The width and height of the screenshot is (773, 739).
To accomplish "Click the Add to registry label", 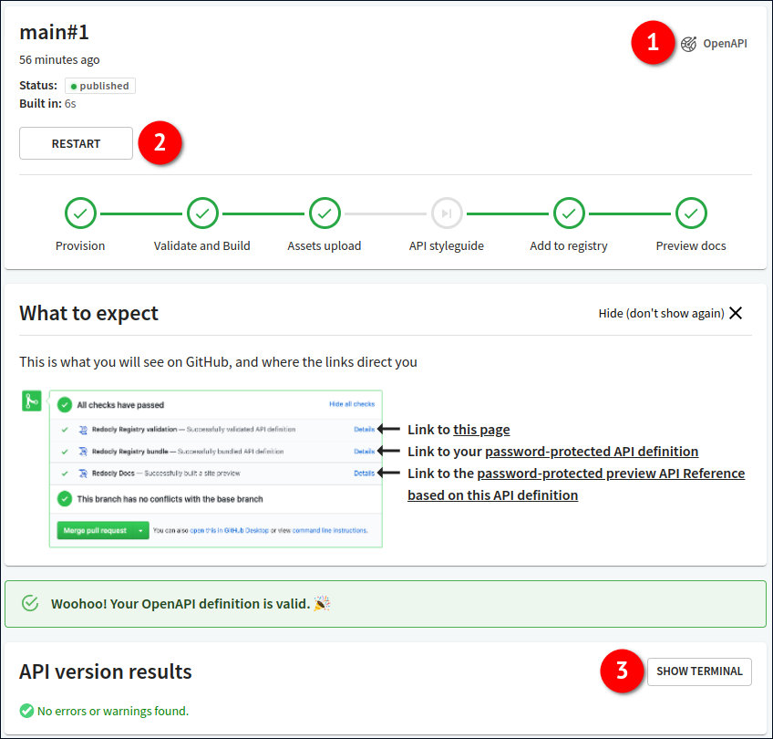I will (x=569, y=245).
